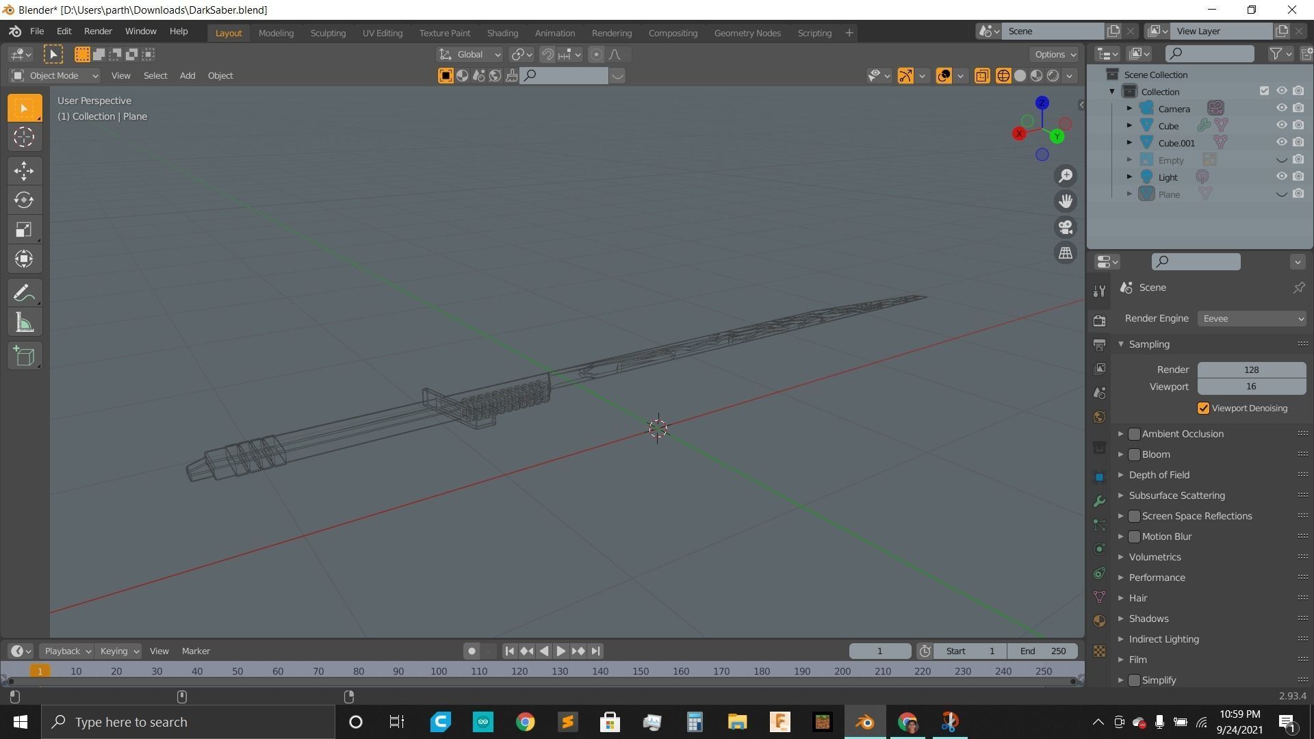This screenshot has width=1314, height=739.
Task: Open the World properties tab
Action: pos(1099,417)
